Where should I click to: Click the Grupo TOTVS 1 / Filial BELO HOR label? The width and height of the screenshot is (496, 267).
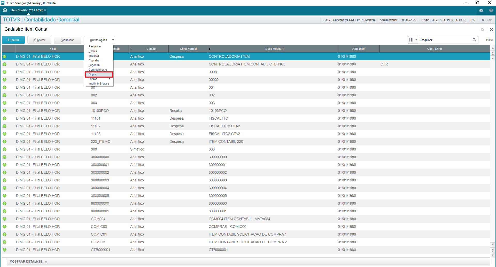(x=443, y=20)
